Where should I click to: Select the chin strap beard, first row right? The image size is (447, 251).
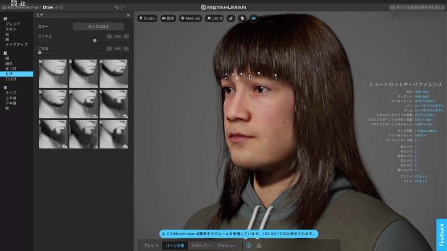[x=114, y=74]
